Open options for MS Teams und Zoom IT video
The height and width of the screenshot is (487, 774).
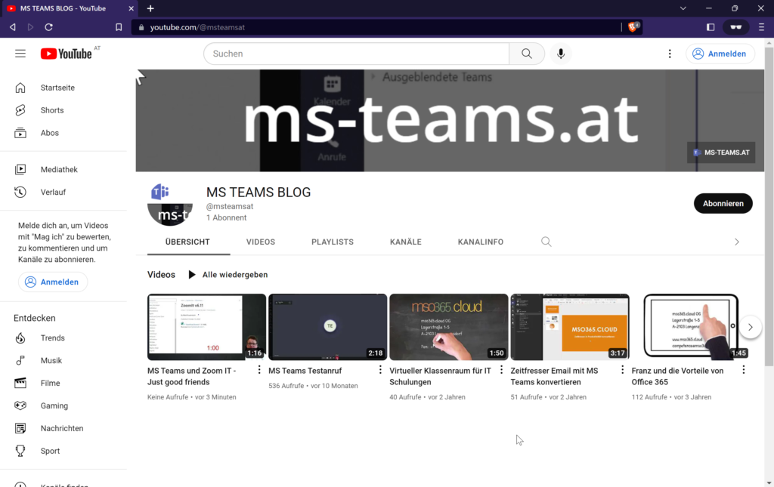259,370
